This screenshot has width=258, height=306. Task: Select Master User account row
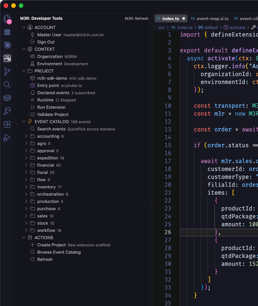[84, 35]
